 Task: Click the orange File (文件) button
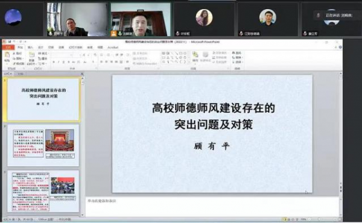[8, 48]
